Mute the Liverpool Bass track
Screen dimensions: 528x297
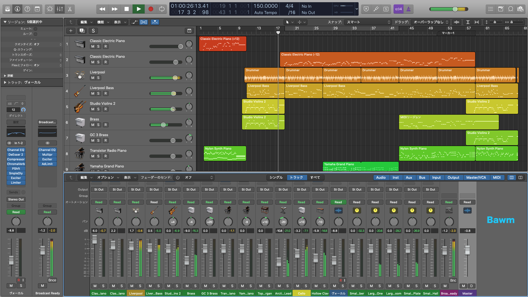point(92,94)
